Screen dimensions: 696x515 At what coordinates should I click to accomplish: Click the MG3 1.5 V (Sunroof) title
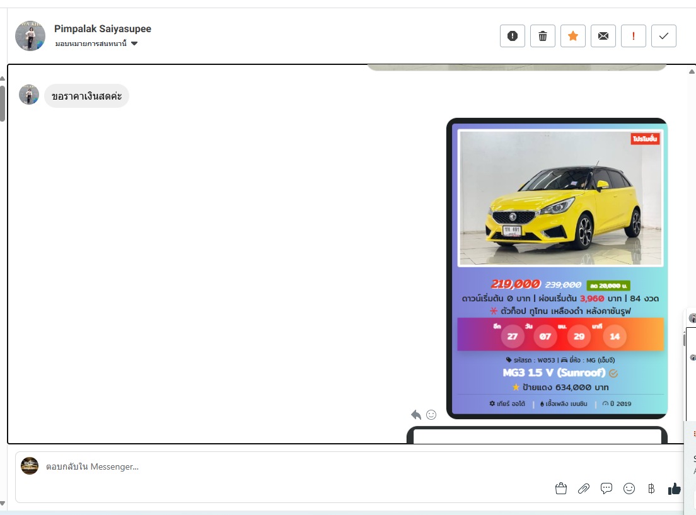(x=554, y=373)
